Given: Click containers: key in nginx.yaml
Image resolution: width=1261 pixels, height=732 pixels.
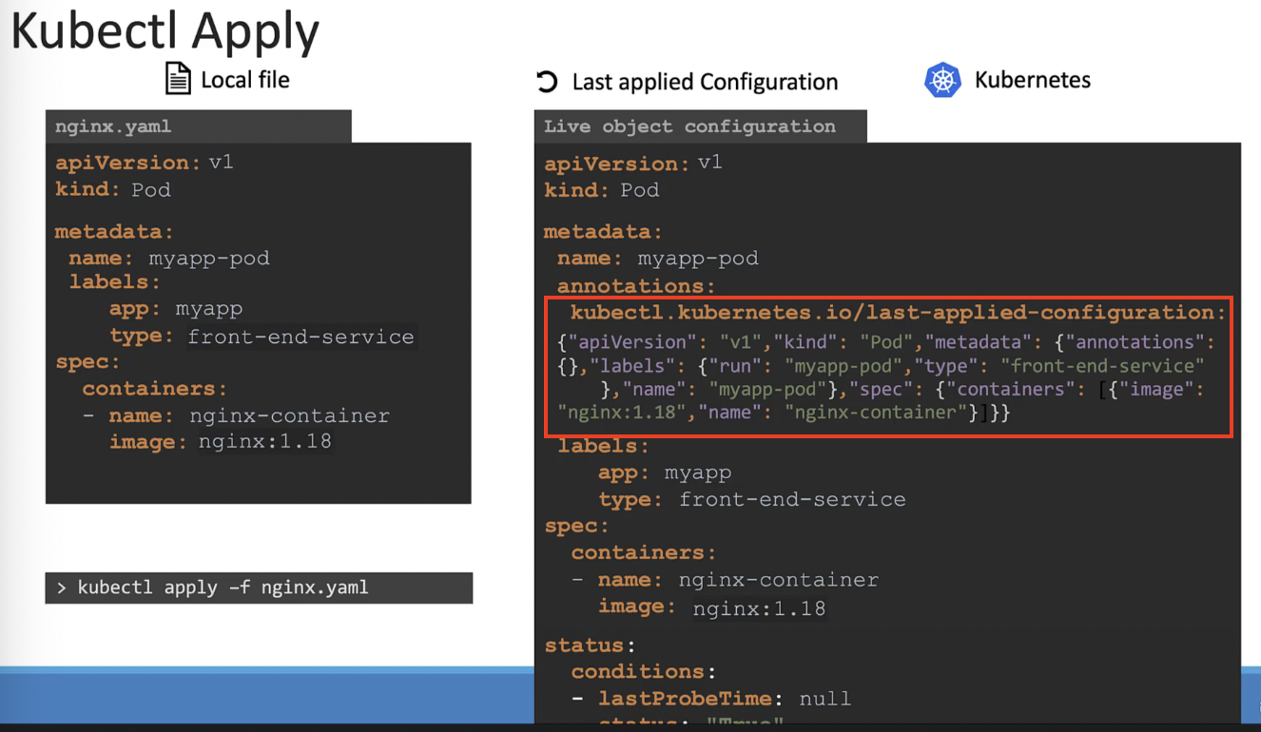Looking at the screenshot, I should coord(155,389).
